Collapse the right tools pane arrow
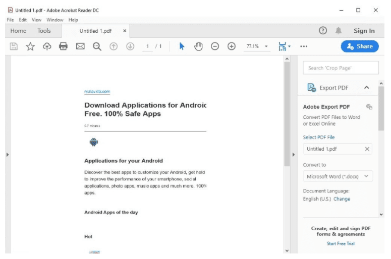Viewport: 391px width, 259px height. click(x=294, y=155)
